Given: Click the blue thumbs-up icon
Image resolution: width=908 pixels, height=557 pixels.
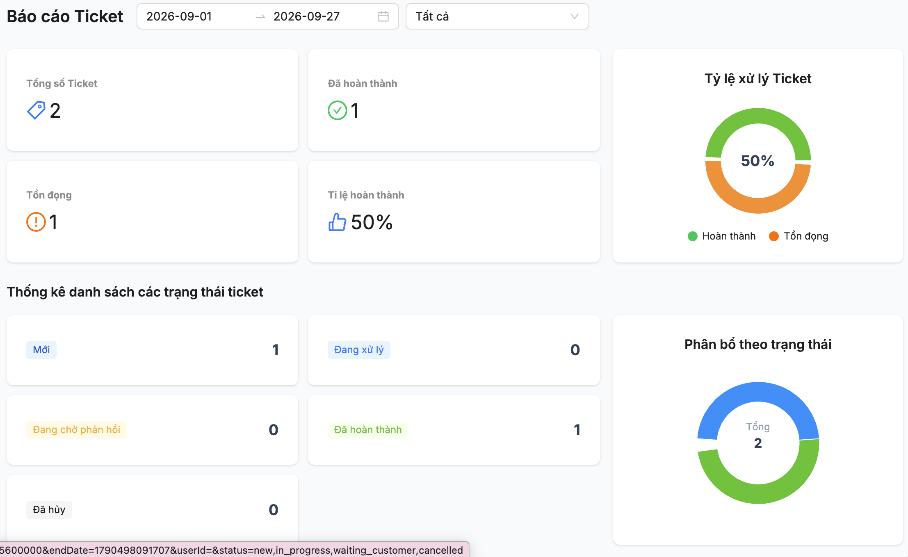Looking at the screenshot, I should coord(337,222).
